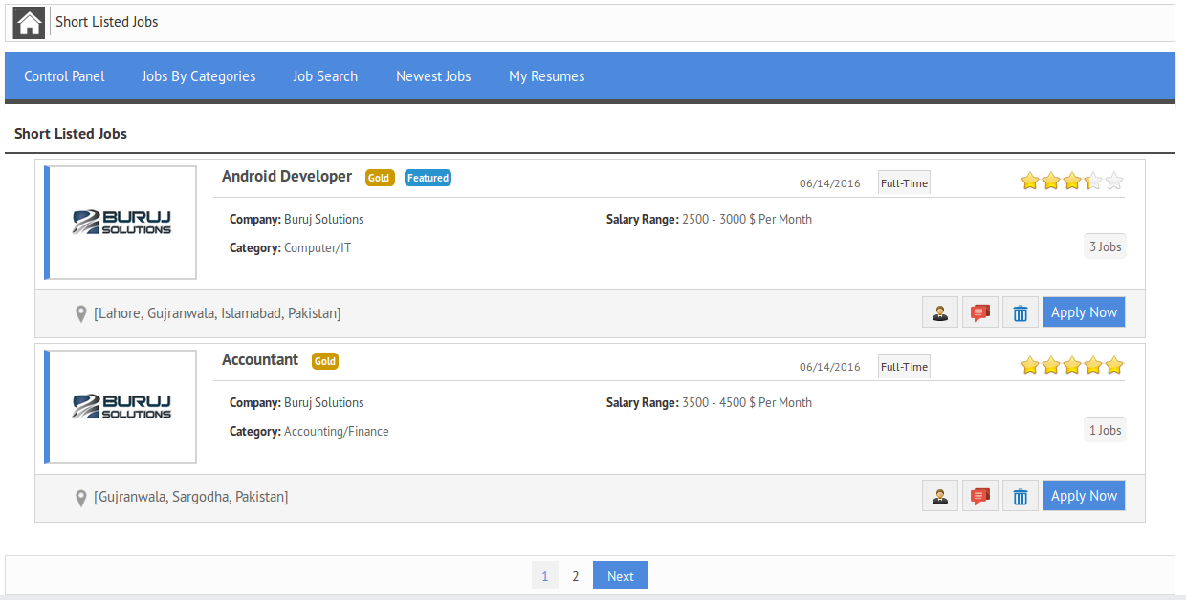Screen dimensions: 1186x600
Task: Click Buruj Solutions logo on Android Developer card
Action: coord(121,223)
